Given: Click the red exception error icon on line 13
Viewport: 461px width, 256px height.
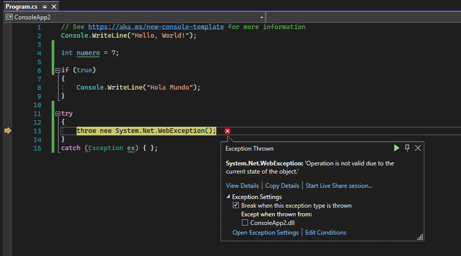Looking at the screenshot, I should (228, 131).
